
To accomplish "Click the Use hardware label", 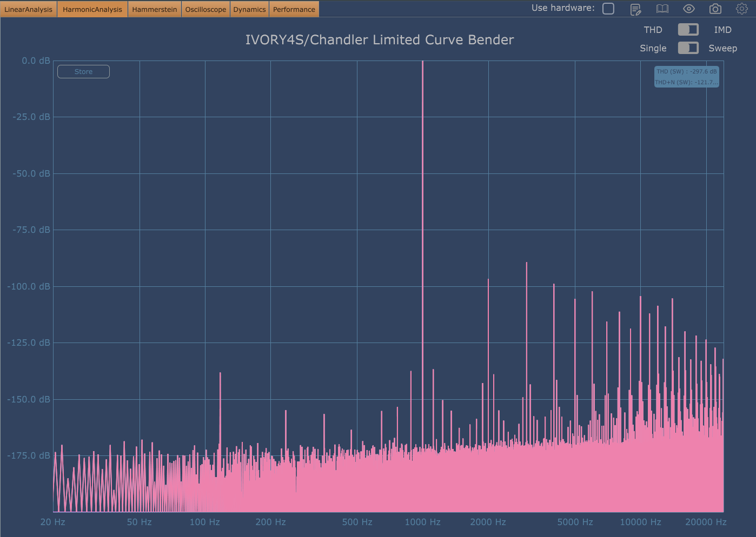I will 562,8.
